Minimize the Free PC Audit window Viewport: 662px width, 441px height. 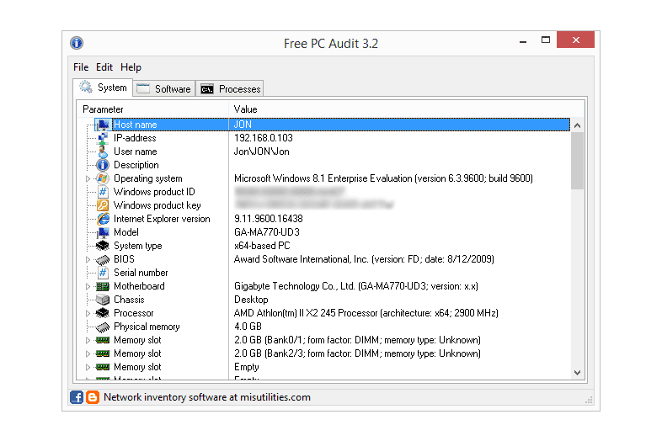[x=523, y=41]
